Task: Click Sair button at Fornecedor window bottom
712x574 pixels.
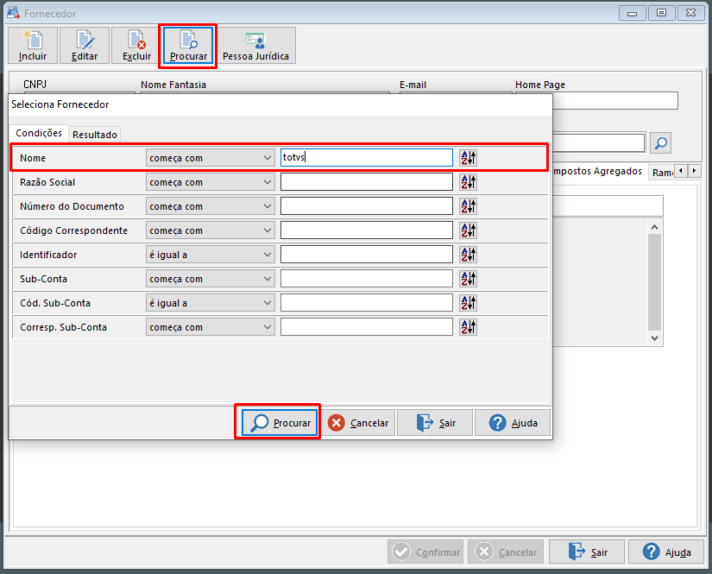Action: pos(587,552)
